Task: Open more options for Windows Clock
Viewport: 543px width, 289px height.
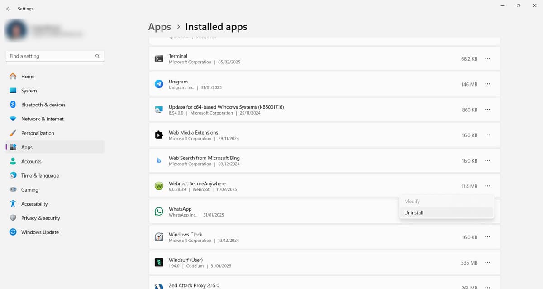Action: (x=487, y=237)
